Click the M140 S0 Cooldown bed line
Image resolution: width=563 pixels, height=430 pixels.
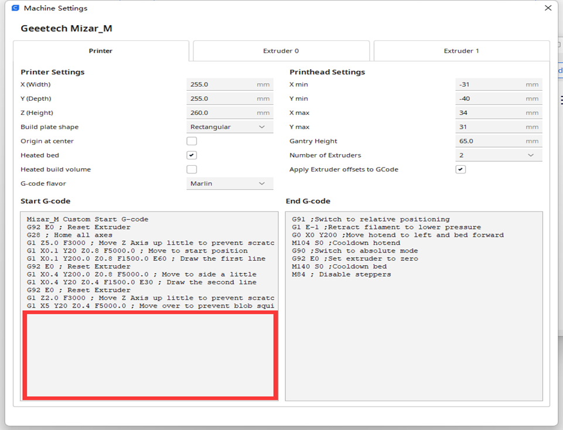coord(339,267)
